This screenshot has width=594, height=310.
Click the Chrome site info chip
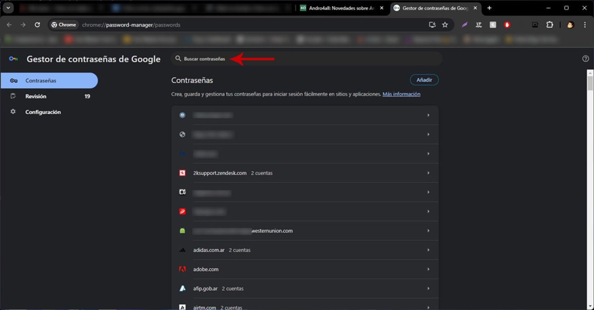click(x=64, y=25)
